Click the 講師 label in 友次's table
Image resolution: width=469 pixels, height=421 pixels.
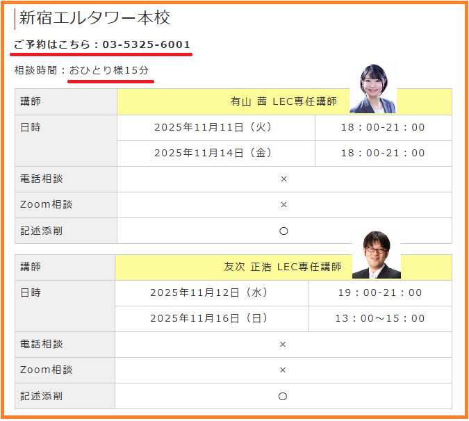(x=30, y=267)
